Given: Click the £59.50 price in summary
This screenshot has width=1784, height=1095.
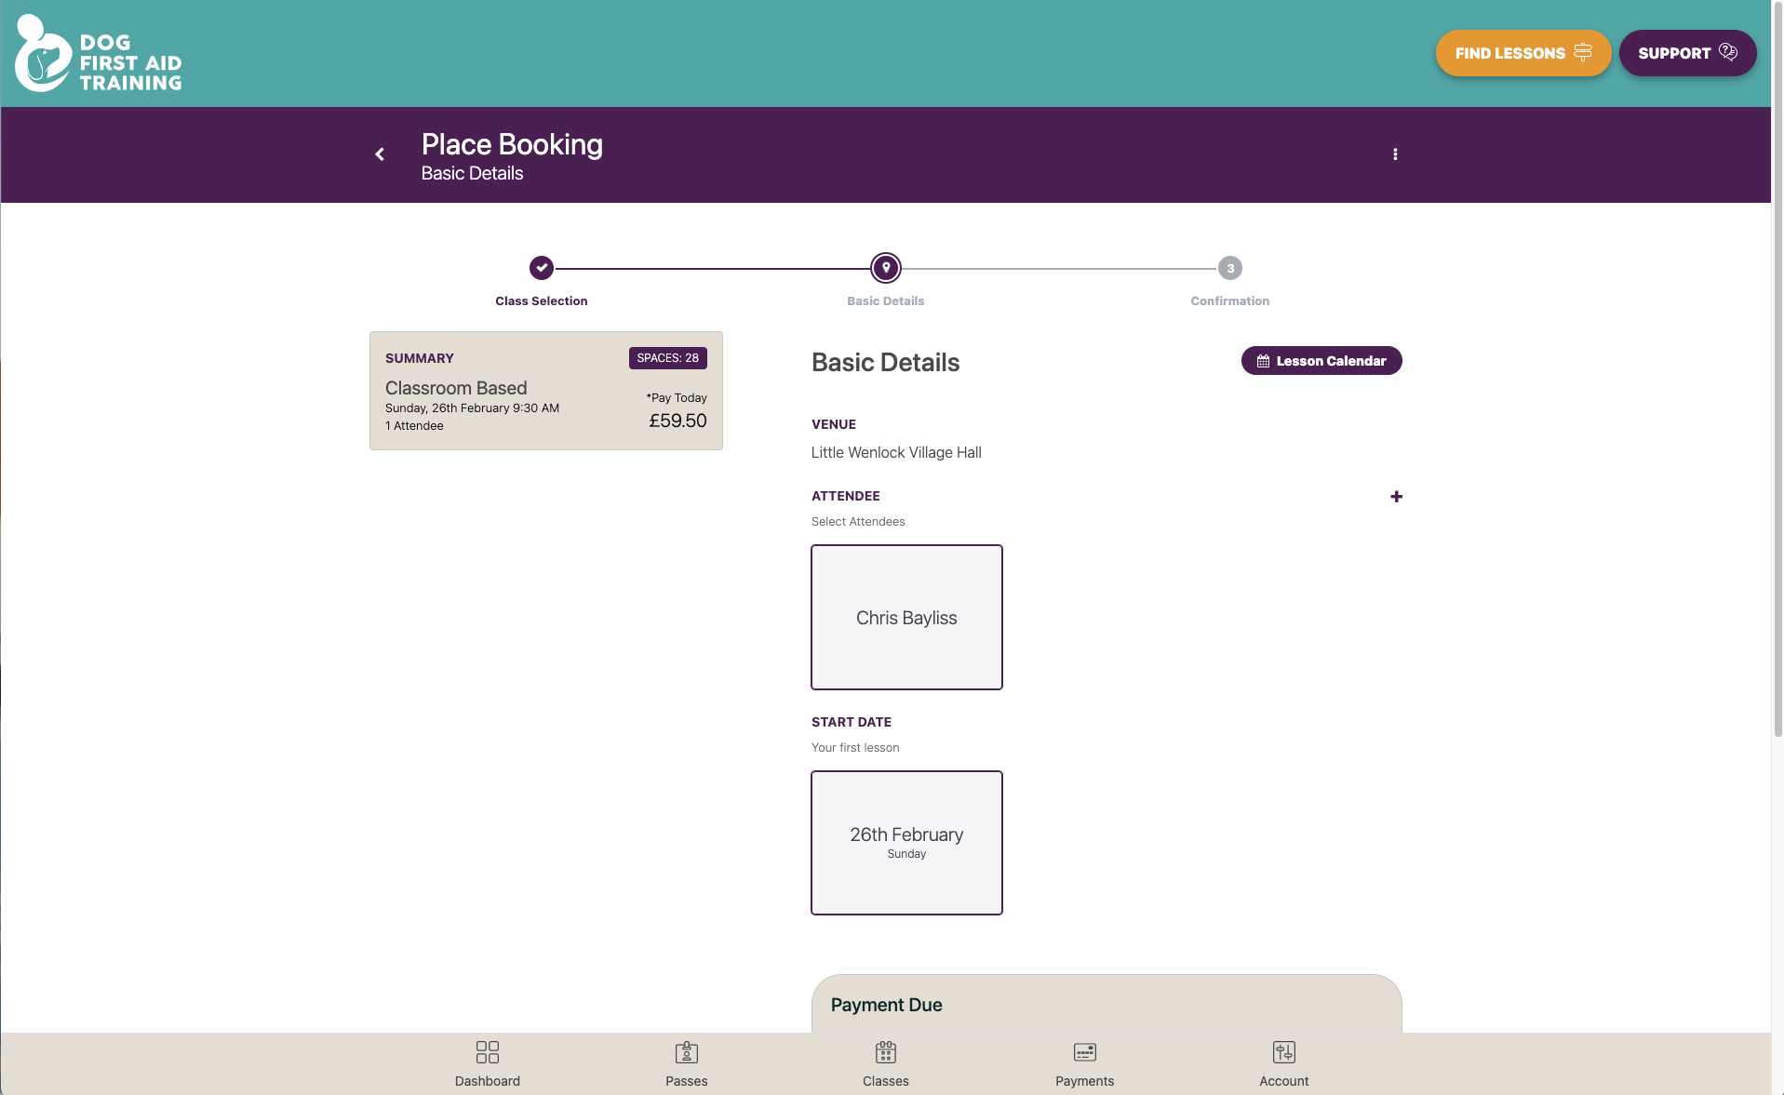Looking at the screenshot, I should (677, 421).
